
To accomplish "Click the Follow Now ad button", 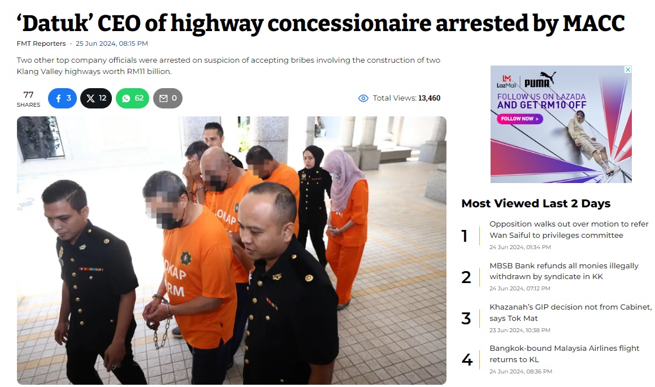I will [x=520, y=119].
